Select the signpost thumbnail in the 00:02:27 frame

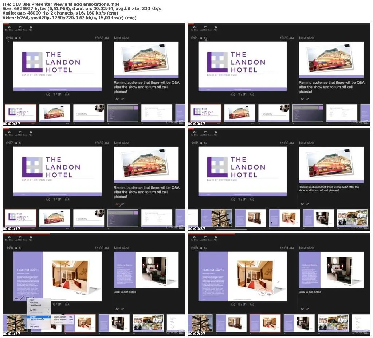(200, 323)
